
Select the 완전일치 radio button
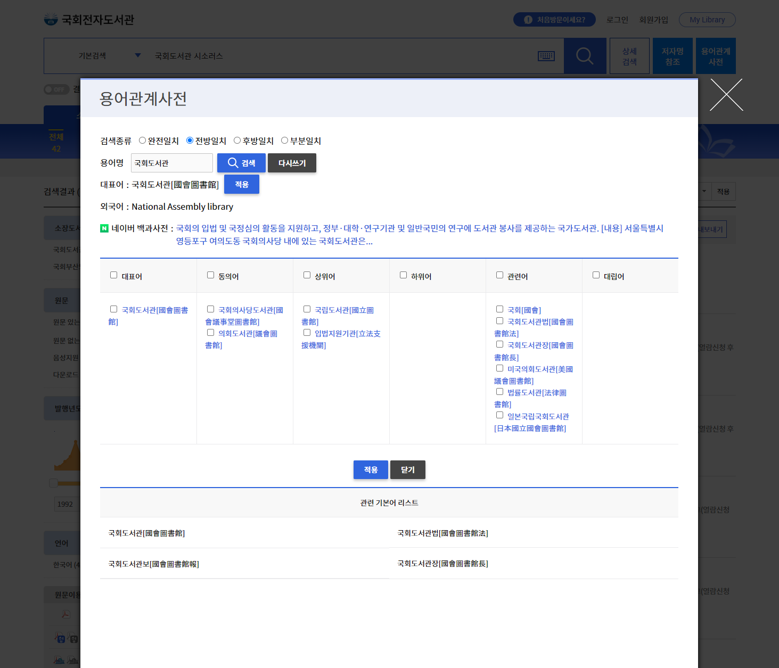[x=142, y=141]
